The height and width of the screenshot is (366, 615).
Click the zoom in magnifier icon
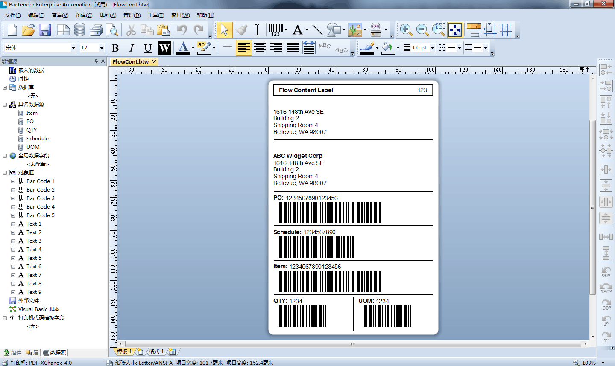click(x=406, y=30)
